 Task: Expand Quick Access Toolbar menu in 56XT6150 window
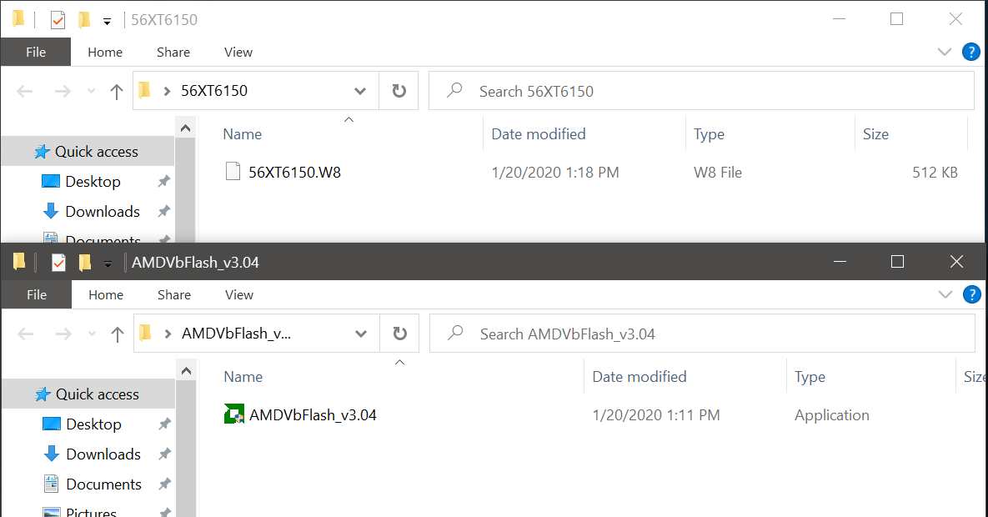click(x=107, y=22)
